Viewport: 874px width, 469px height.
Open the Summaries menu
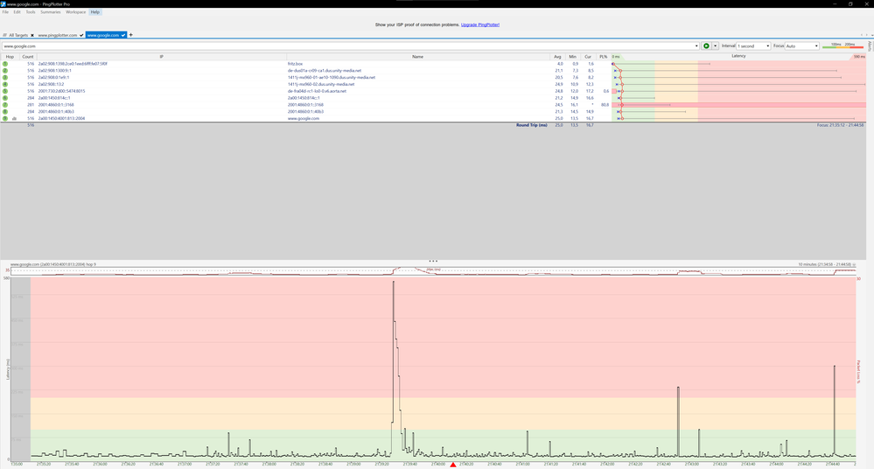(51, 11)
